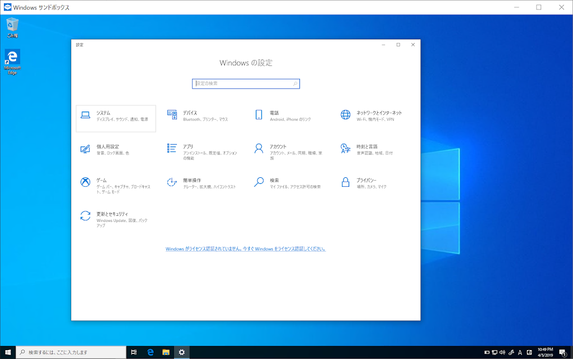Click the network tray icon
The image size is (573, 359).
[x=495, y=352]
